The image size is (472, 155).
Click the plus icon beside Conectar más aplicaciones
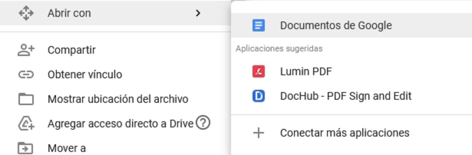click(258, 133)
